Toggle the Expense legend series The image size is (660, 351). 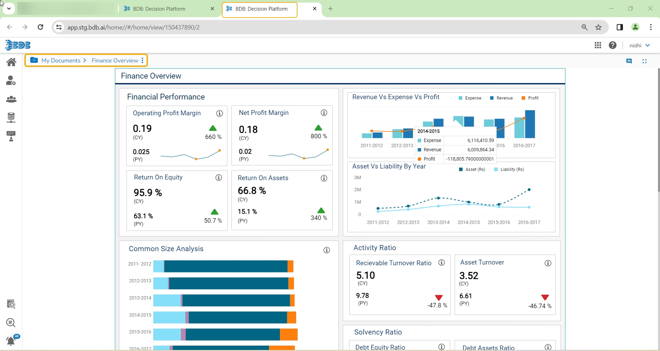[470, 98]
